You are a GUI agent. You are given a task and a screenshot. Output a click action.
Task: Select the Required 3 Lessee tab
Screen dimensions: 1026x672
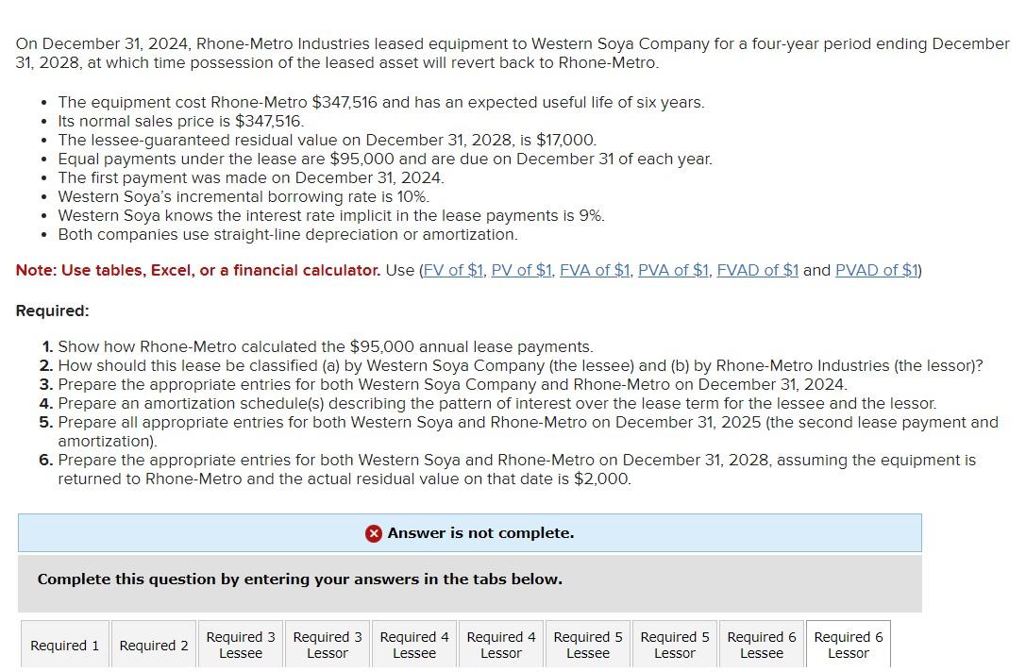240,645
